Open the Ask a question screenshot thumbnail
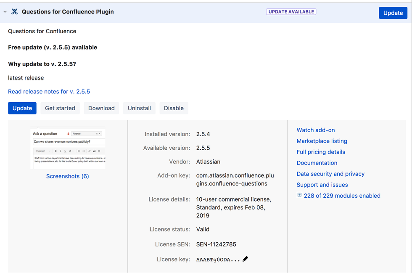This screenshot has width=420, height=273. point(68,148)
